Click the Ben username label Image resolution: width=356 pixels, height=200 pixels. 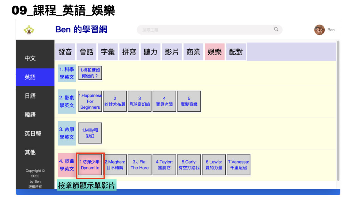(x=331, y=30)
